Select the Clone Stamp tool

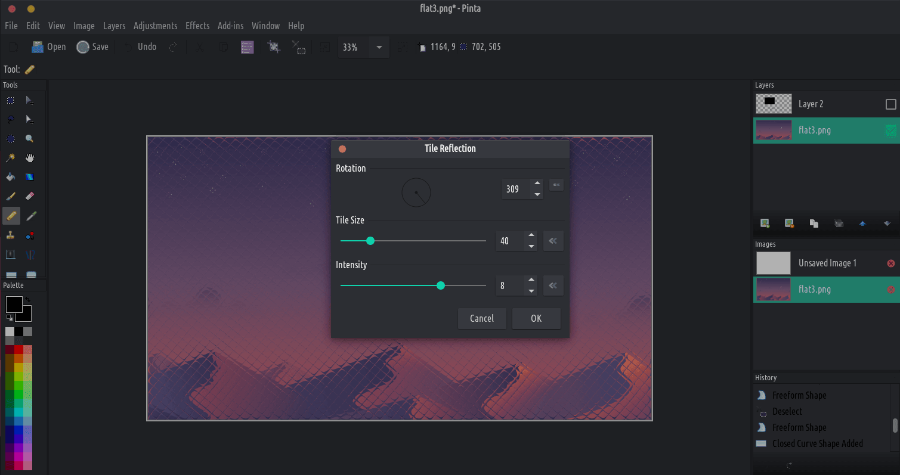[x=10, y=235]
